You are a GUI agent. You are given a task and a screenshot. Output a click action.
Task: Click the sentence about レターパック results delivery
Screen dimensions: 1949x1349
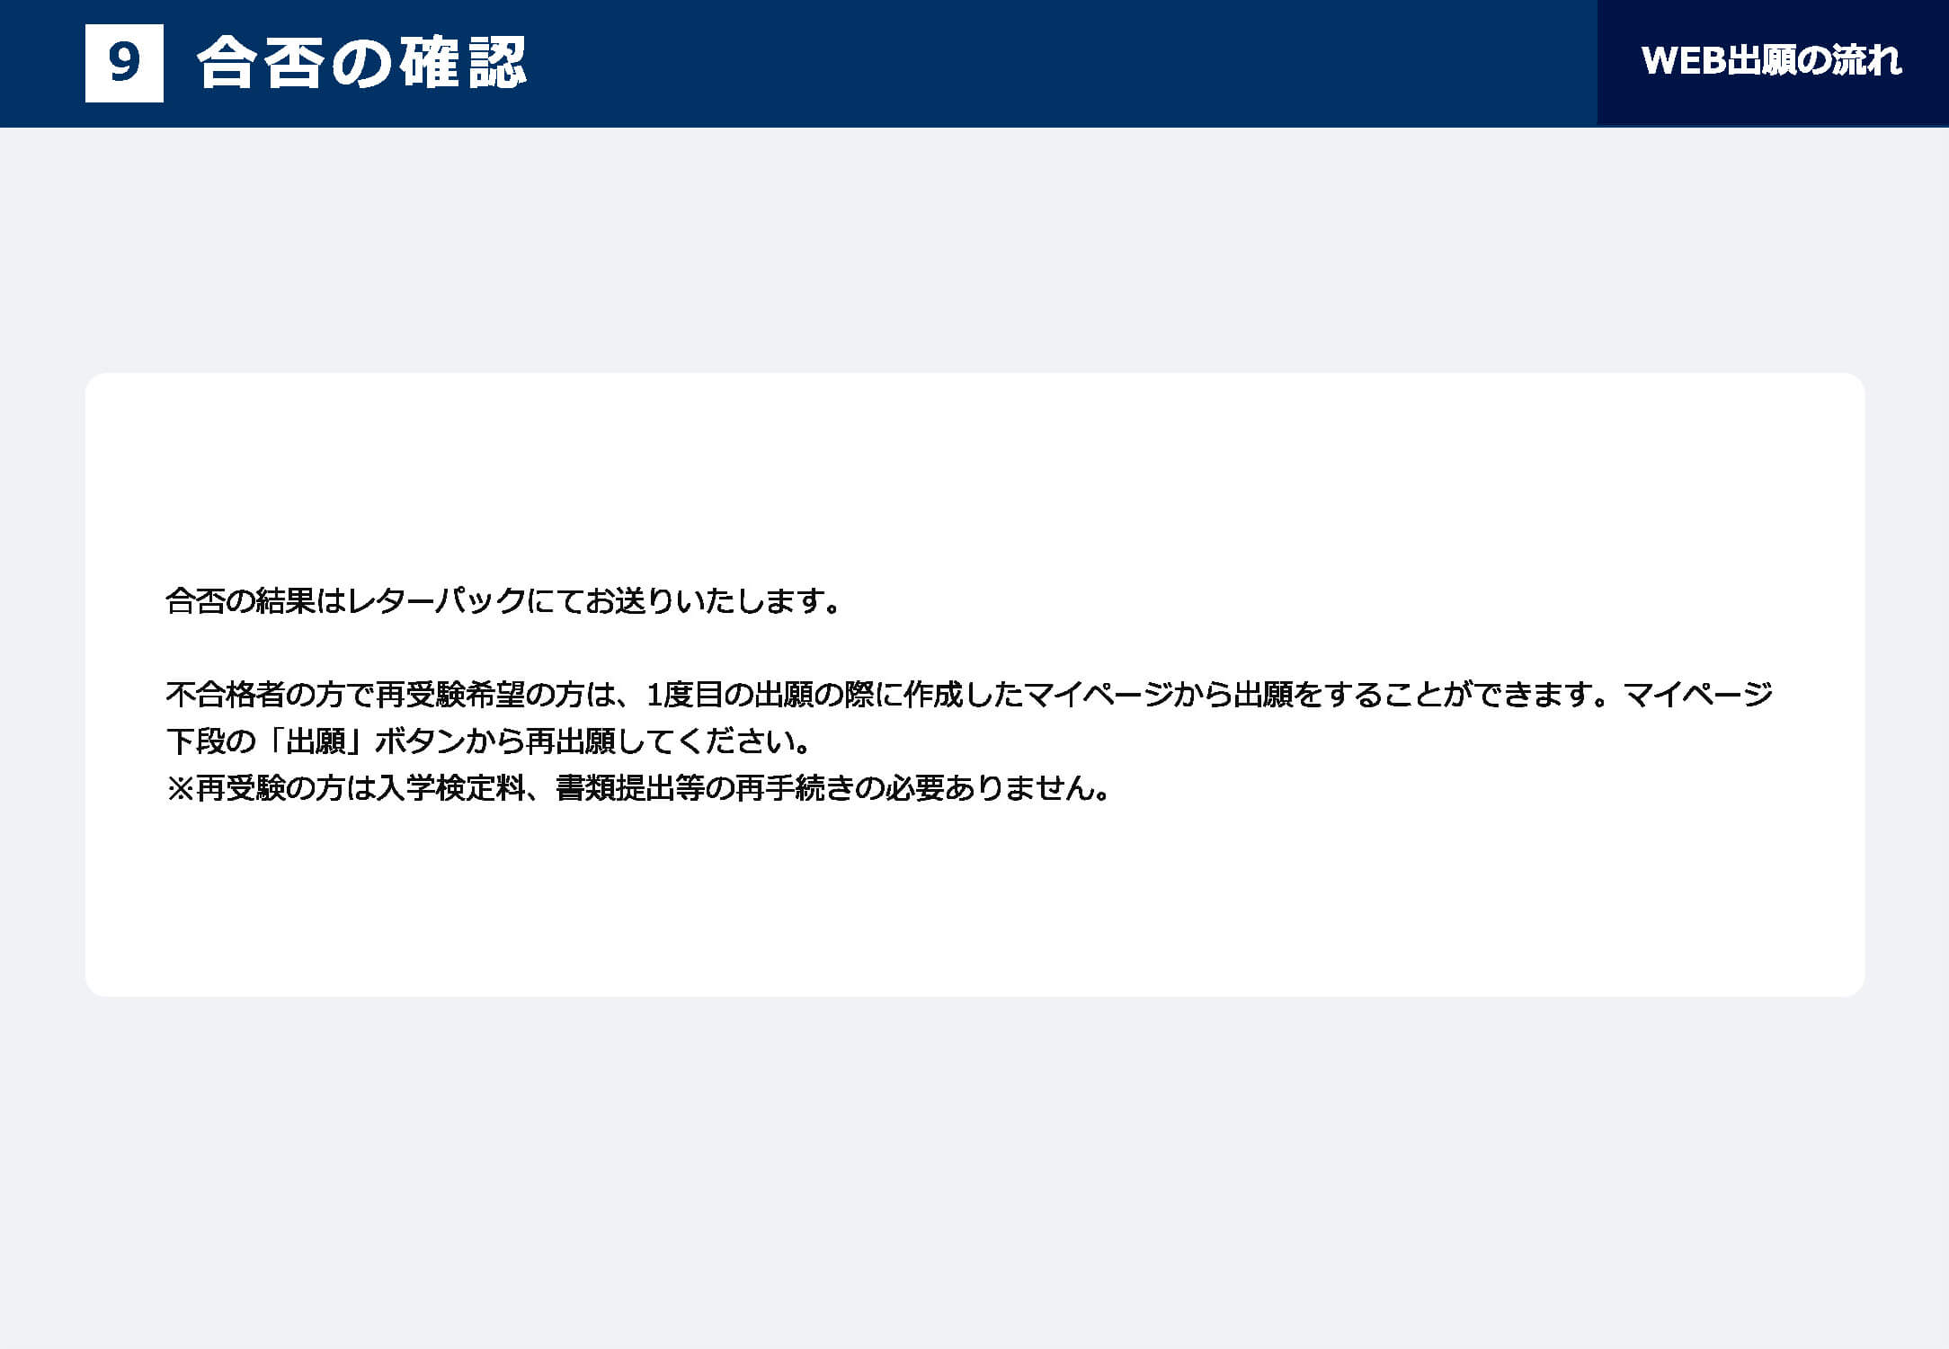pyautogui.click(x=504, y=601)
